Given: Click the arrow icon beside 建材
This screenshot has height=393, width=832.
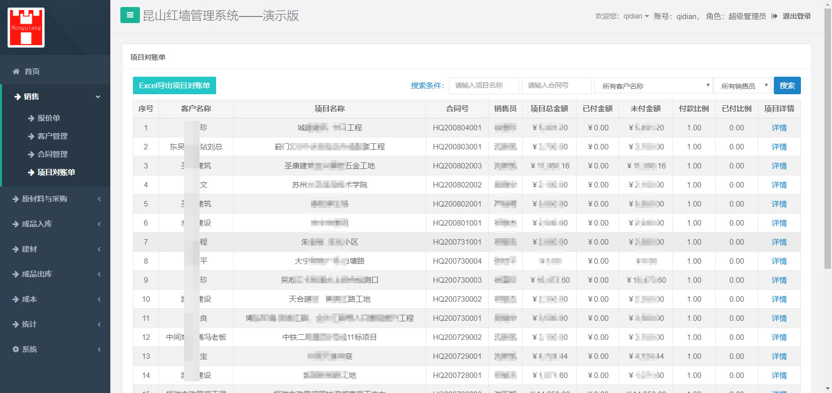Looking at the screenshot, I should pyautogui.click(x=16, y=249).
